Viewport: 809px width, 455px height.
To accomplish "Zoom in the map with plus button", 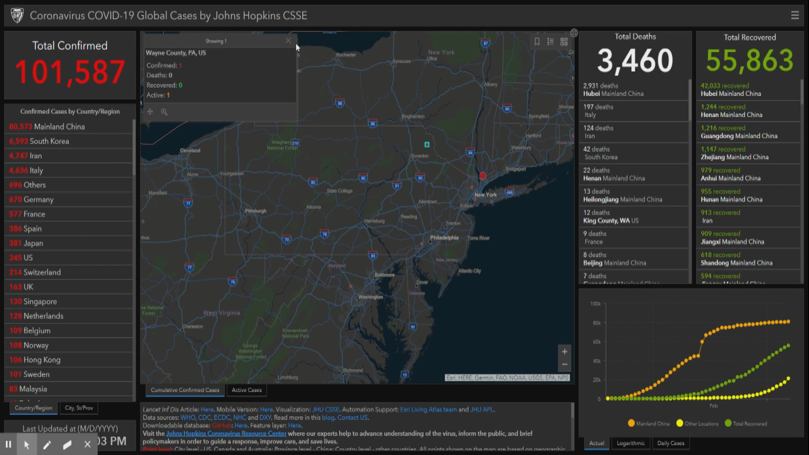I will point(565,351).
